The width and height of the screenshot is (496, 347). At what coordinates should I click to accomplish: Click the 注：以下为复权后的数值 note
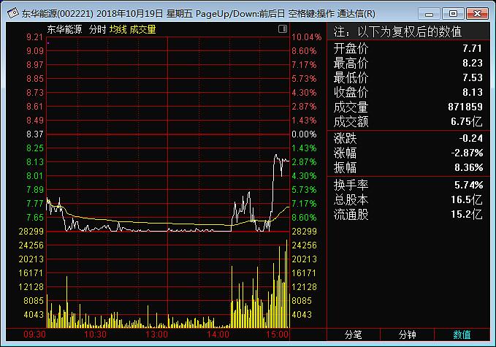[x=397, y=31]
